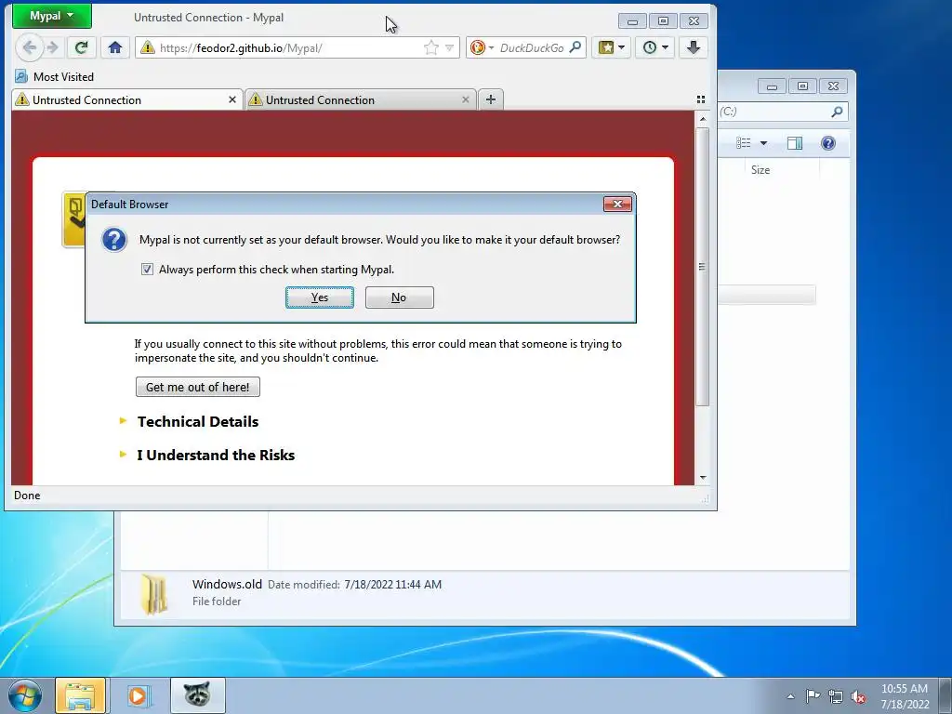The height and width of the screenshot is (714, 952).
Task: Click the page scrollbar down arrow
Action: (x=703, y=478)
